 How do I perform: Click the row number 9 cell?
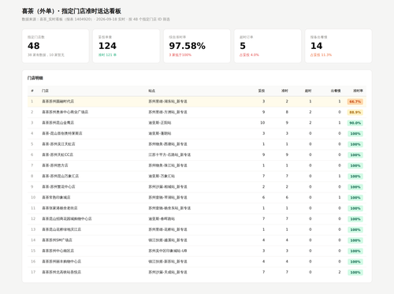[32, 187]
